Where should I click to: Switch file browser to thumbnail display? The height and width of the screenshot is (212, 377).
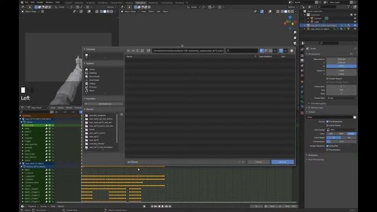(270, 51)
